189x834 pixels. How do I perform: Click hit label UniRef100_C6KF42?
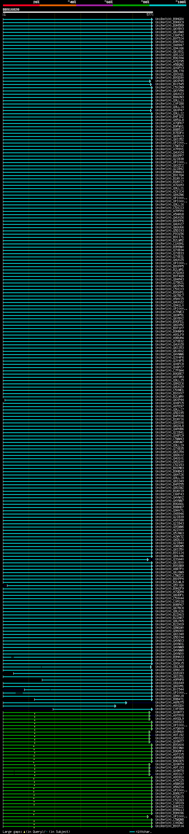point(170,35)
